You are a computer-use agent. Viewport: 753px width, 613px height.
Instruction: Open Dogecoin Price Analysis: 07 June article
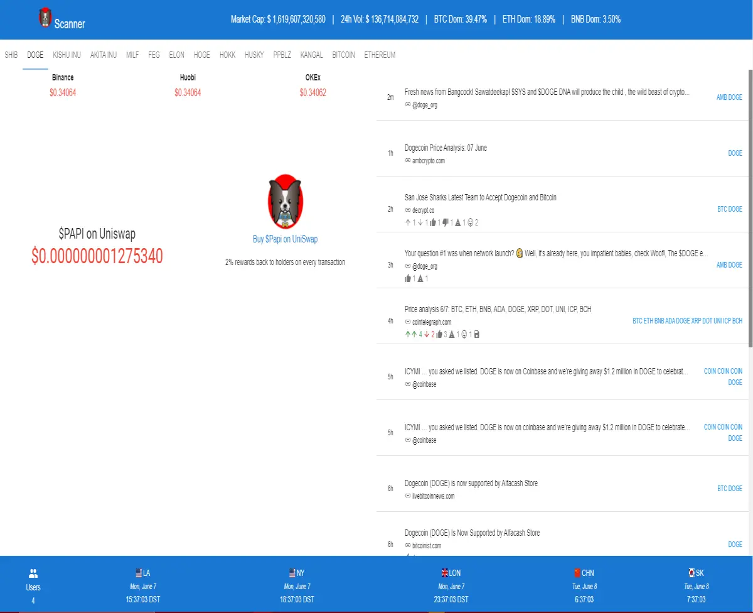click(446, 148)
